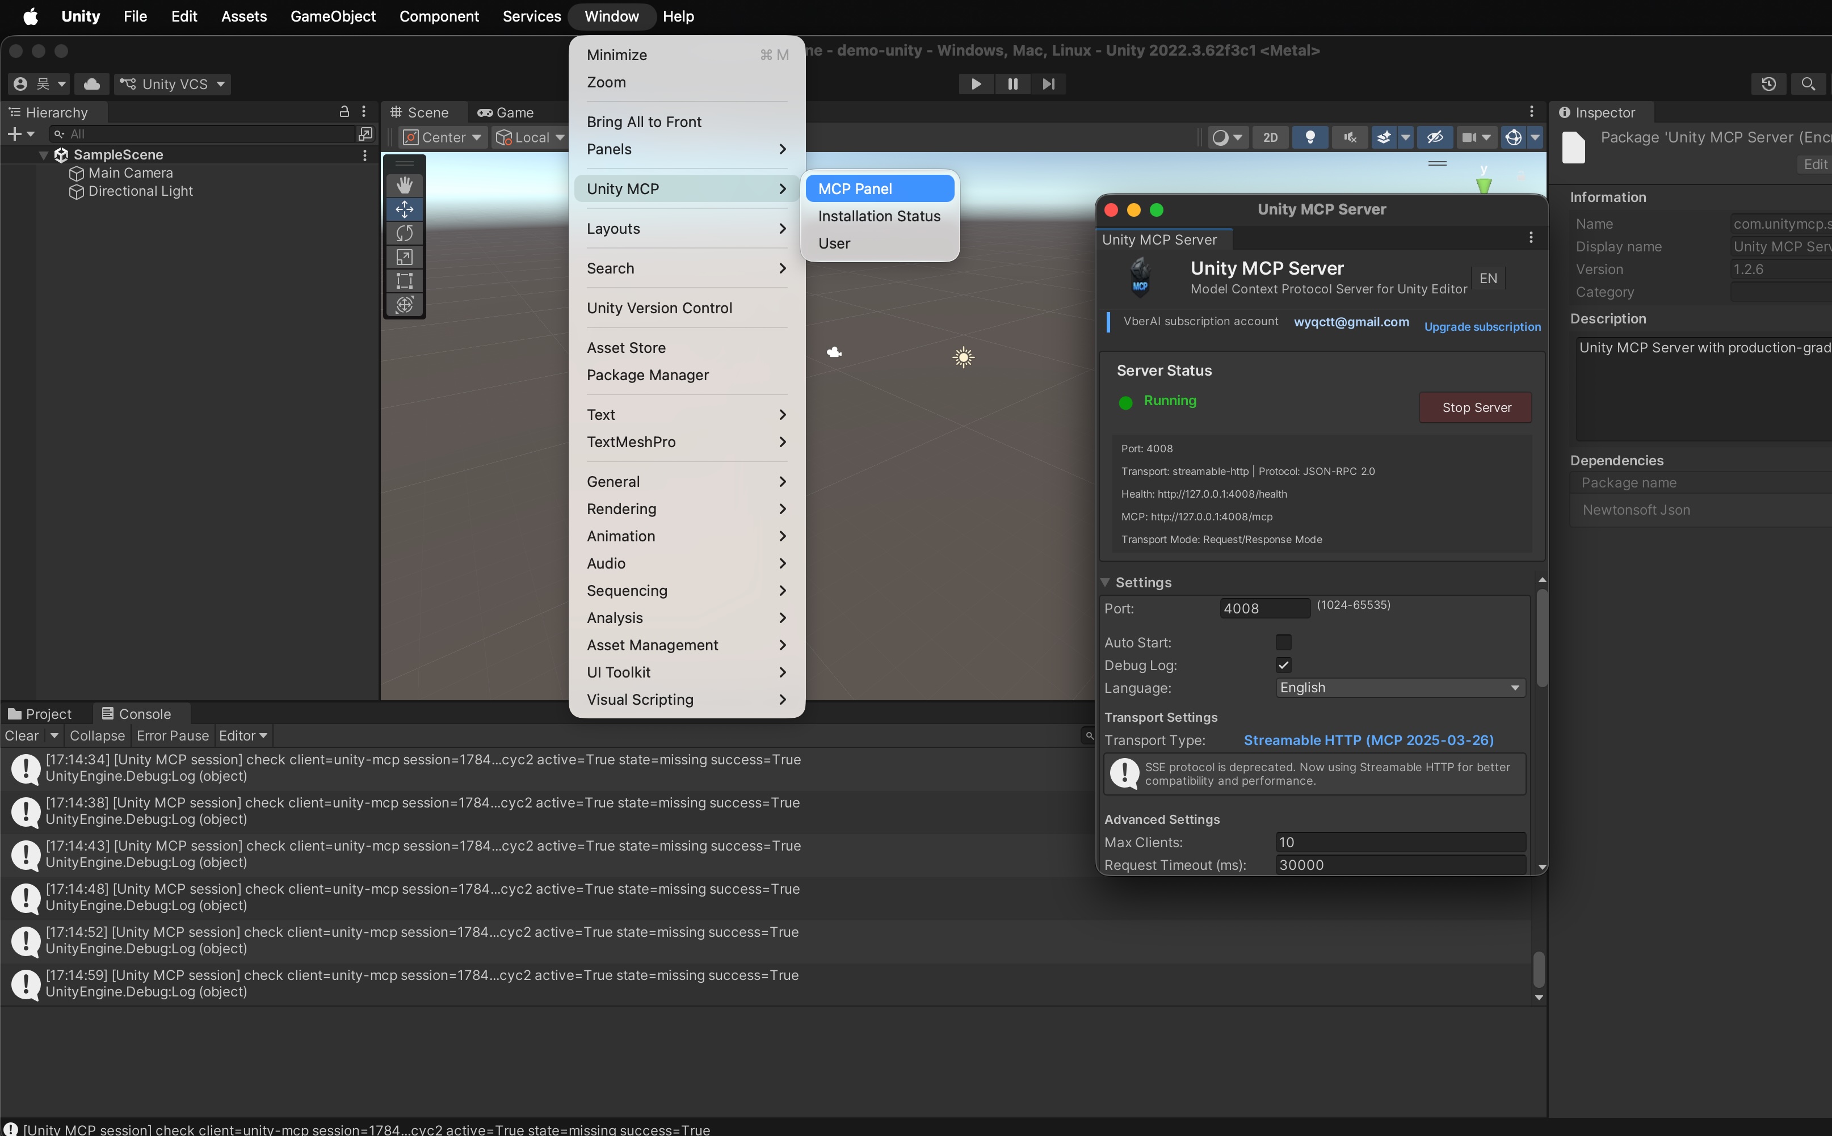This screenshot has width=1832, height=1136.
Task: Collapse the SampleScene tree arrow
Action: click(x=44, y=155)
